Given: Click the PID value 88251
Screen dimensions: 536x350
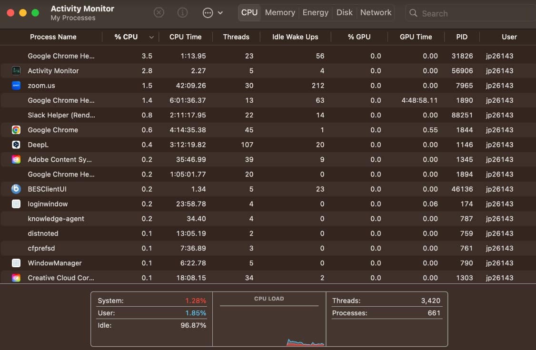Looking at the screenshot, I should coord(462,115).
